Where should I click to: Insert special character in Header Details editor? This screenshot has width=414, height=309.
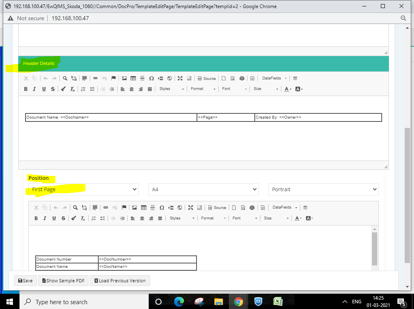pyautogui.click(x=152, y=78)
